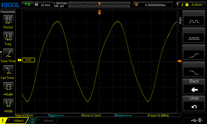Click the horizontal delay D value field
Screen dimensions: 207x124
click(153, 5)
